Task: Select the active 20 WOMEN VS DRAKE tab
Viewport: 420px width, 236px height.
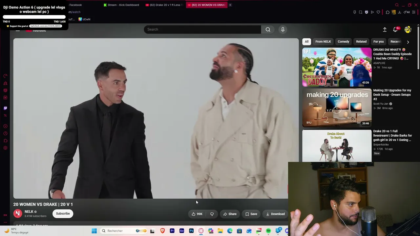Action: coord(206,5)
